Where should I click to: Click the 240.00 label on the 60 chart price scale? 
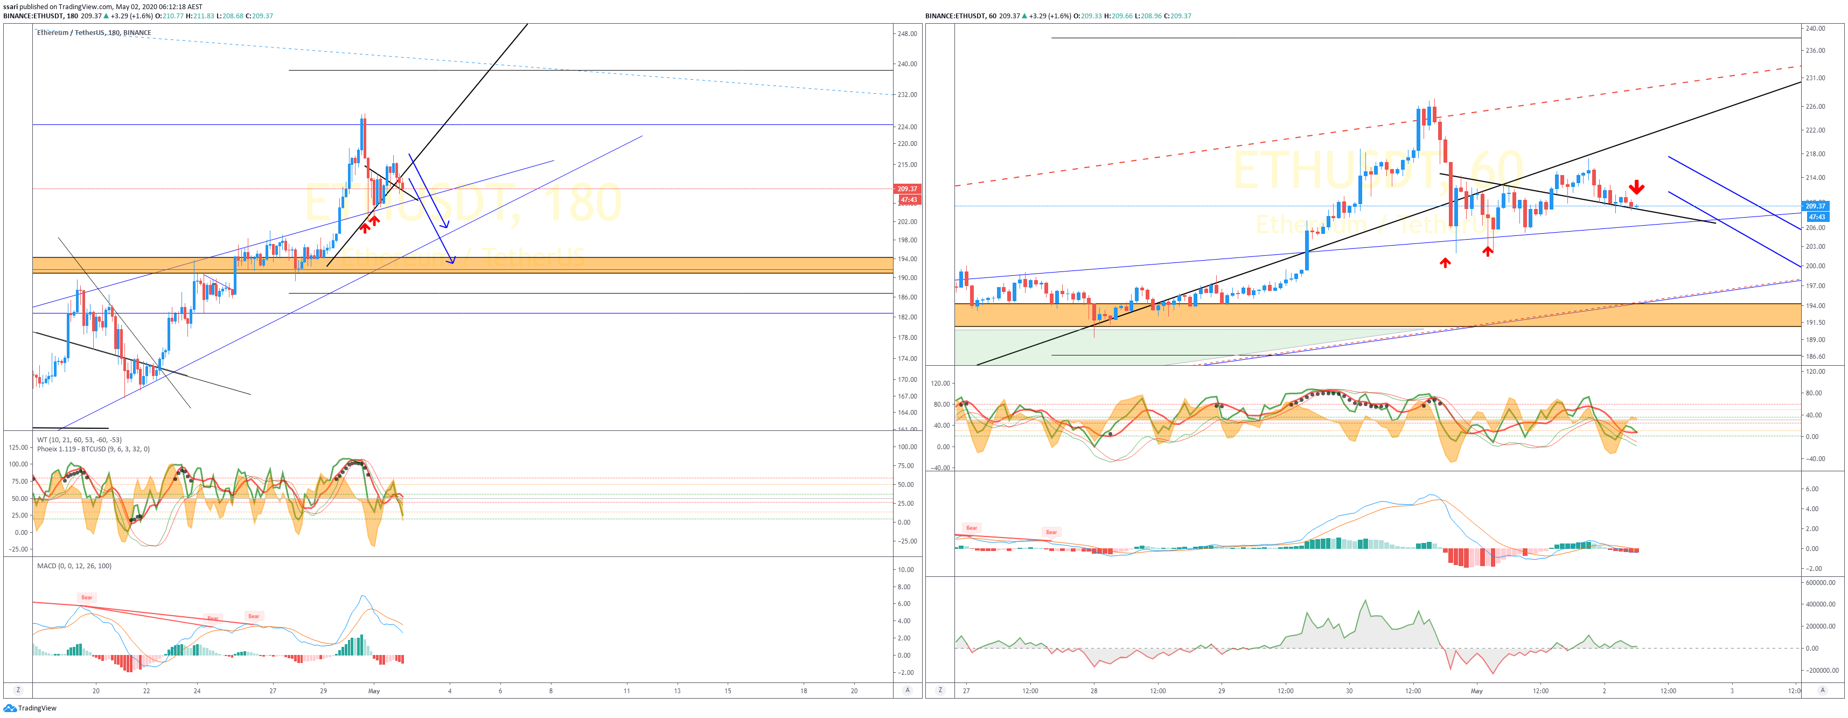1815,29
